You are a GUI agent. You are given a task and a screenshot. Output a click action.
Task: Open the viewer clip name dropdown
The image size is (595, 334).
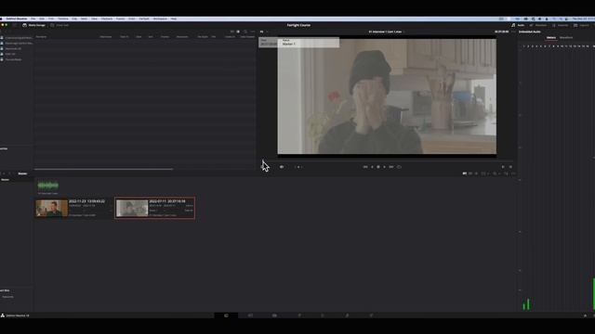point(387,32)
